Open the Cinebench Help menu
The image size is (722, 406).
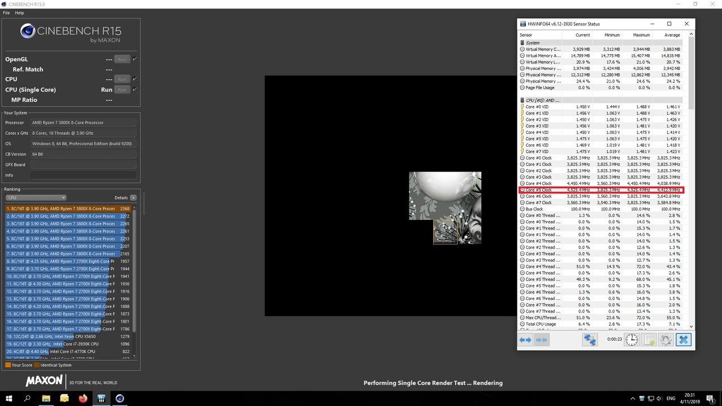20,12
